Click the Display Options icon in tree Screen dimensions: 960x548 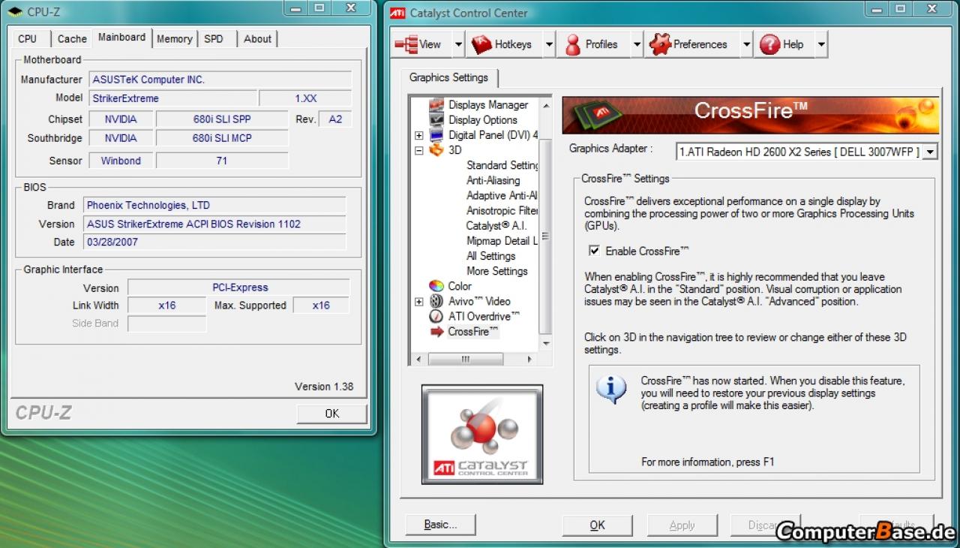(436, 120)
